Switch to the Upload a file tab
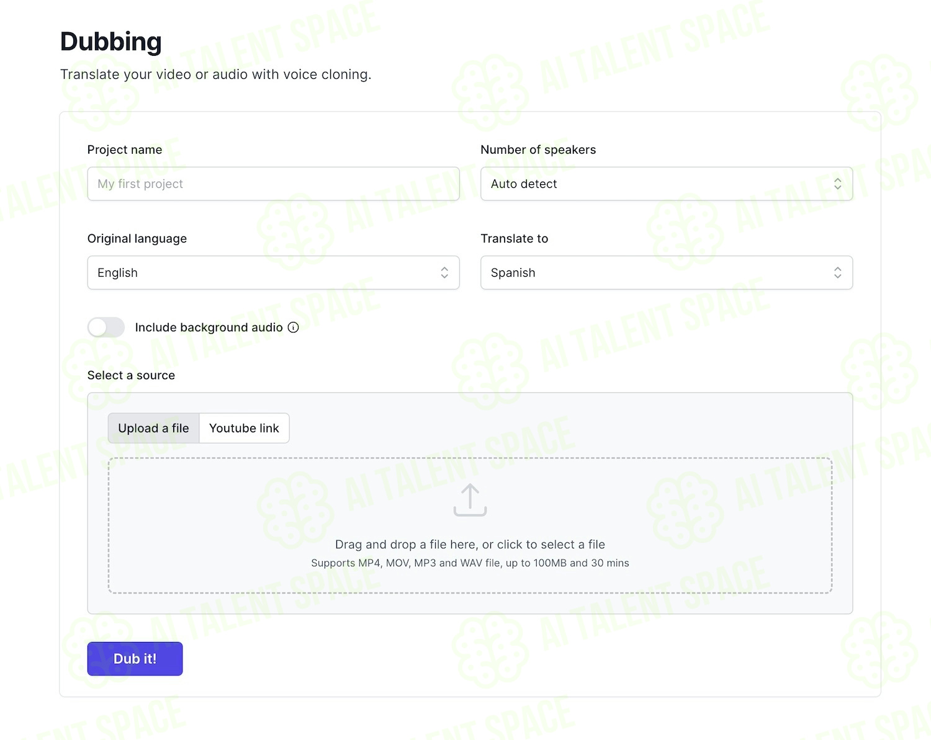 coord(153,428)
